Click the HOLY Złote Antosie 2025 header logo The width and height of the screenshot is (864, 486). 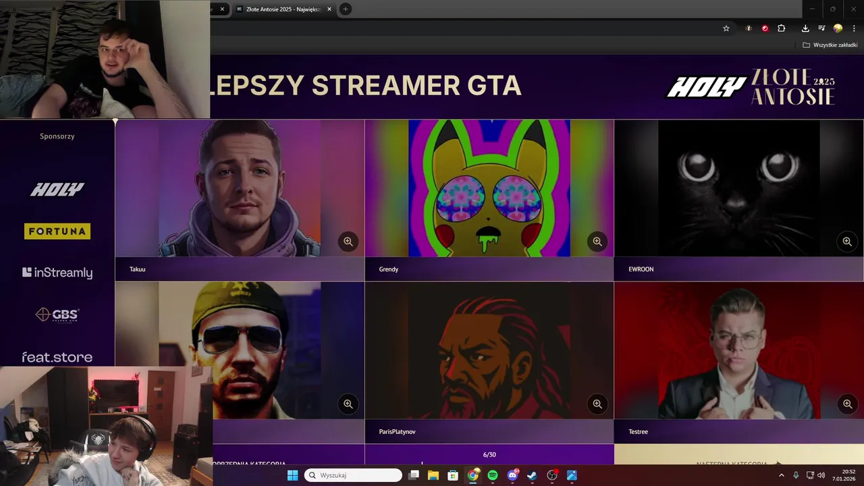[751, 86]
